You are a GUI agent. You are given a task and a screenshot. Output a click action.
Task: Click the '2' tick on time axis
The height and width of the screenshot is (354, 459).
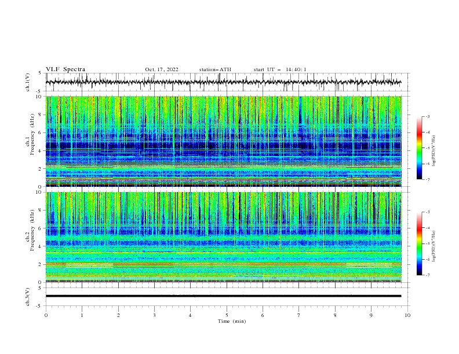(x=118, y=315)
